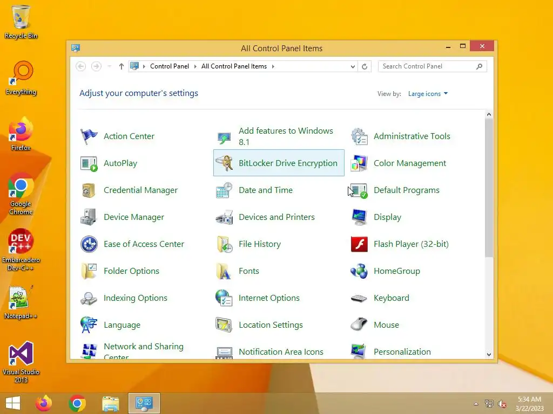
Task: Open File Explorer from the taskbar
Action: (111, 403)
